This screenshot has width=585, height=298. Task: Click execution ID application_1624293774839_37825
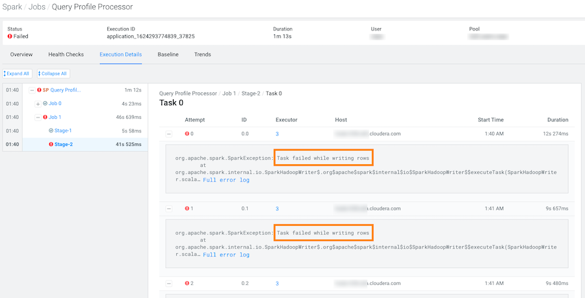coord(151,36)
